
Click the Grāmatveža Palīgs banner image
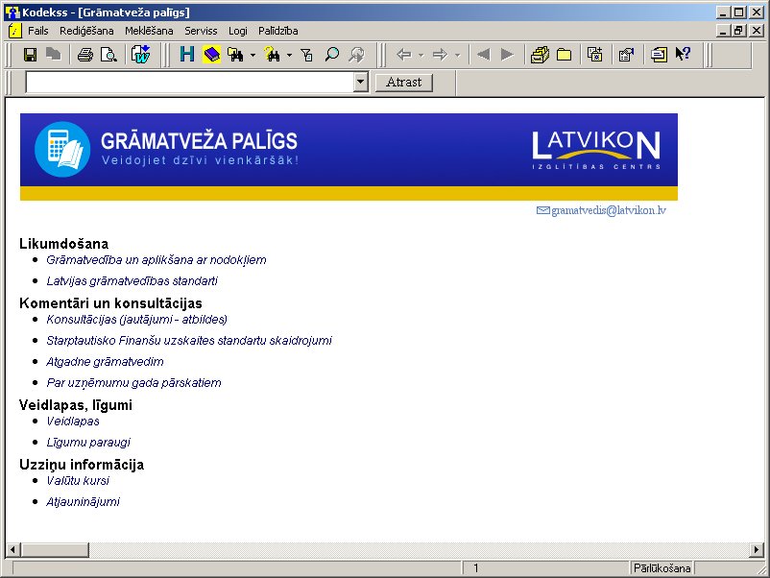click(x=349, y=157)
